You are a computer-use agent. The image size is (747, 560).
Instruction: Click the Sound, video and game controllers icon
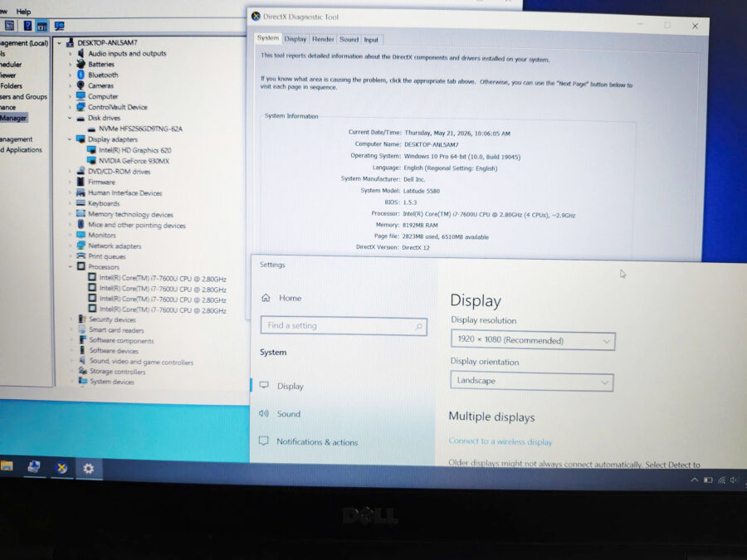[82, 361]
